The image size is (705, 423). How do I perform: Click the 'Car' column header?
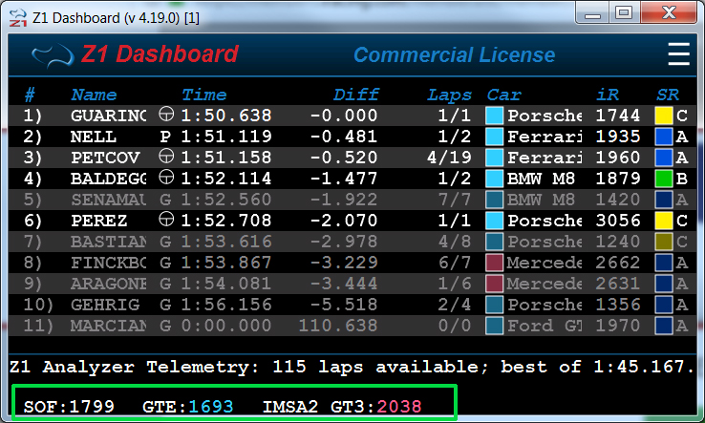pos(503,95)
